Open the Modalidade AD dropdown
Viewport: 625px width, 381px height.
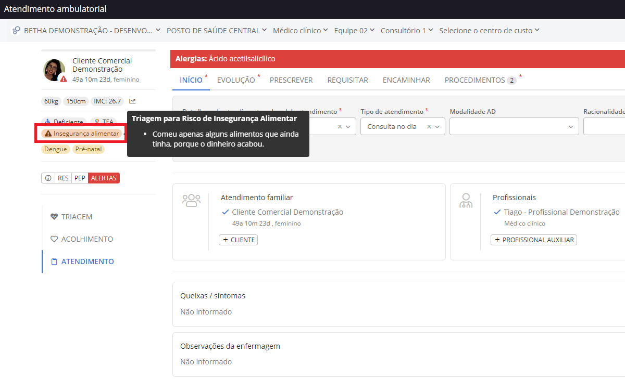coord(514,126)
